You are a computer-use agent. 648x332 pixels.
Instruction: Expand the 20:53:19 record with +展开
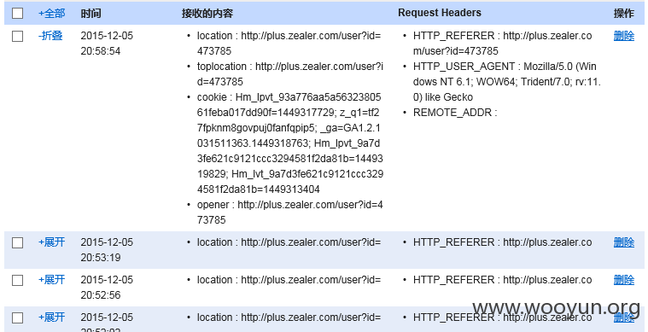coord(52,242)
